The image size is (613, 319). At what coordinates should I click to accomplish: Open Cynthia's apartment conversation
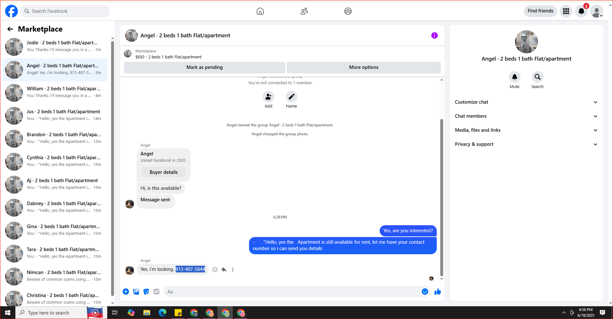point(55,161)
